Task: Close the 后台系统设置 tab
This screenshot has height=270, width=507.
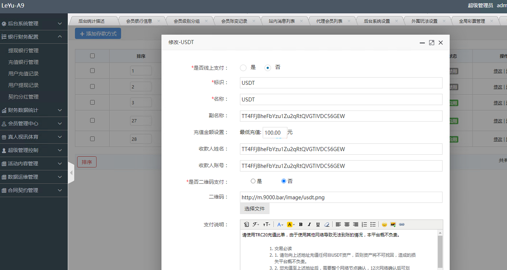Action: [x=396, y=21]
